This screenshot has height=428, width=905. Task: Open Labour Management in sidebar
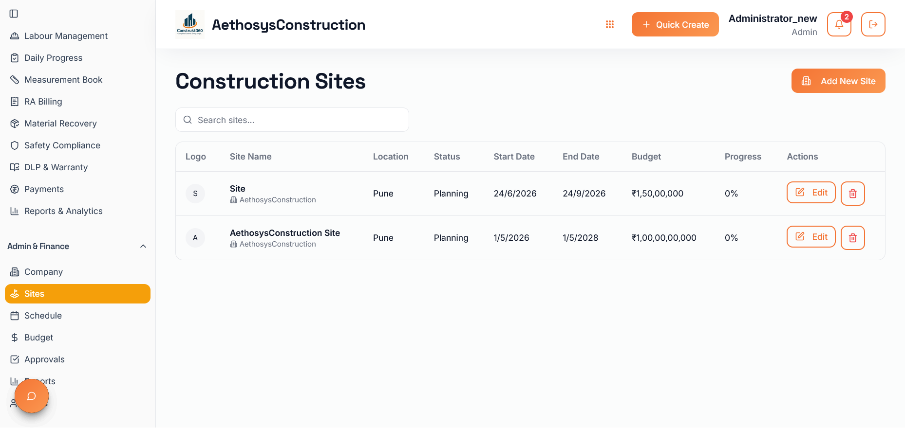coord(77,36)
